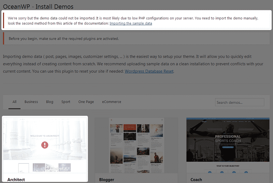Screen dimensions: 273x183
Task: Click the Architect demo title
Action: tap(16, 180)
